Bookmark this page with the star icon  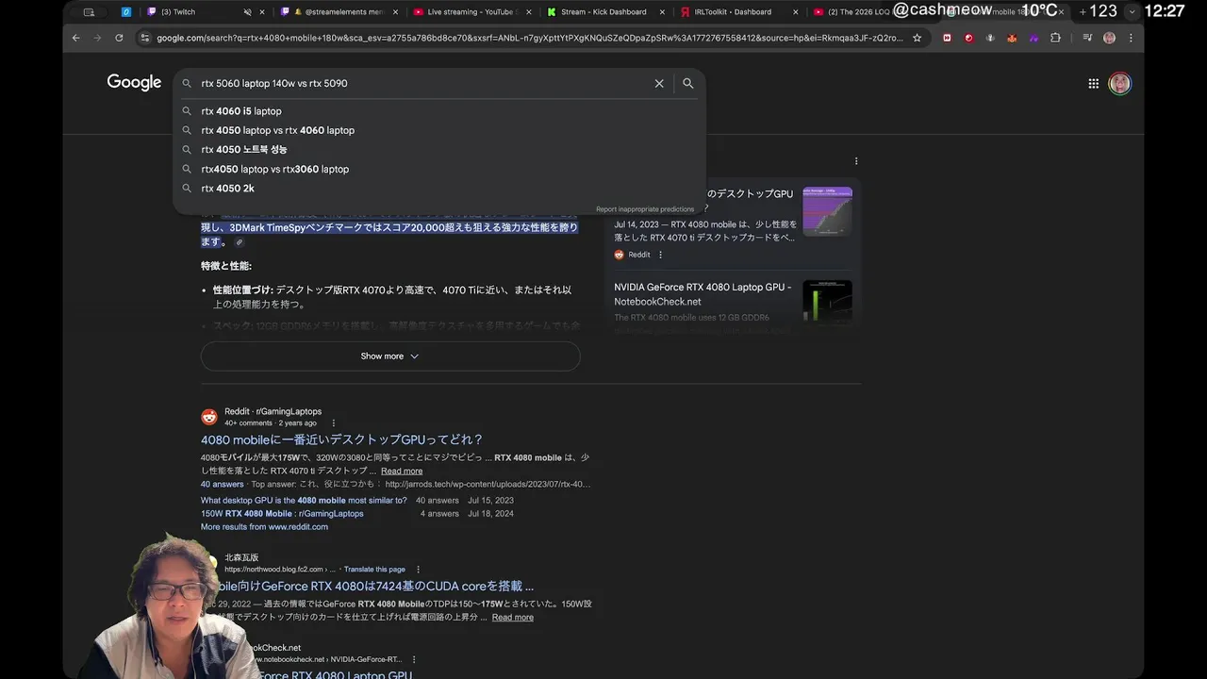(x=917, y=38)
